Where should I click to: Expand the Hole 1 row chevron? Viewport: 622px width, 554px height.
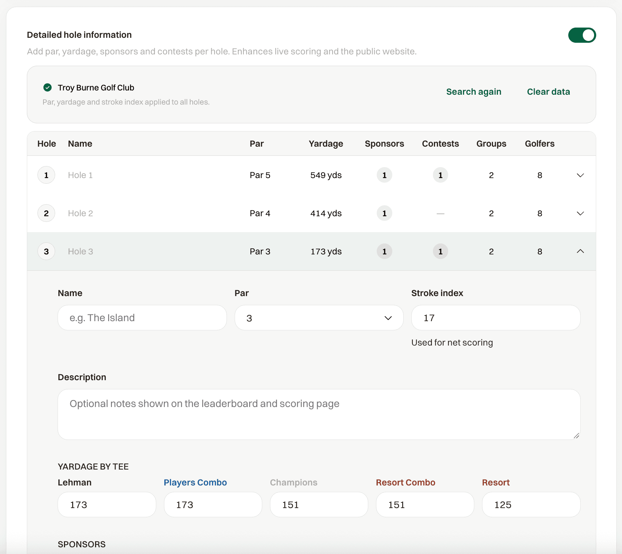pyautogui.click(x=580, y=175)
